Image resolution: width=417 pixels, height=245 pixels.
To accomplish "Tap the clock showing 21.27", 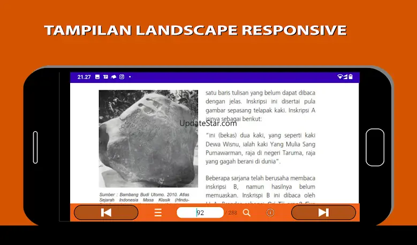I will pyautogui.click(x=84, y=77).
